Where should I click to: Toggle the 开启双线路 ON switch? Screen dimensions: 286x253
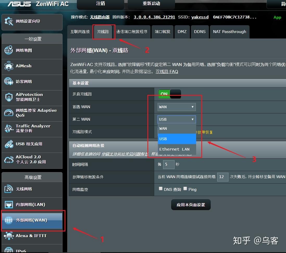pyautogui.click(x=170, y=94)
